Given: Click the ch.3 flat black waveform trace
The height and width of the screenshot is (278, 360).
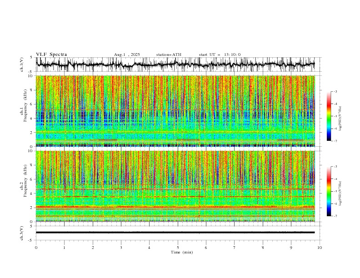Looking at the screenshot, I should pyautogui.click(x=175, y=233).
